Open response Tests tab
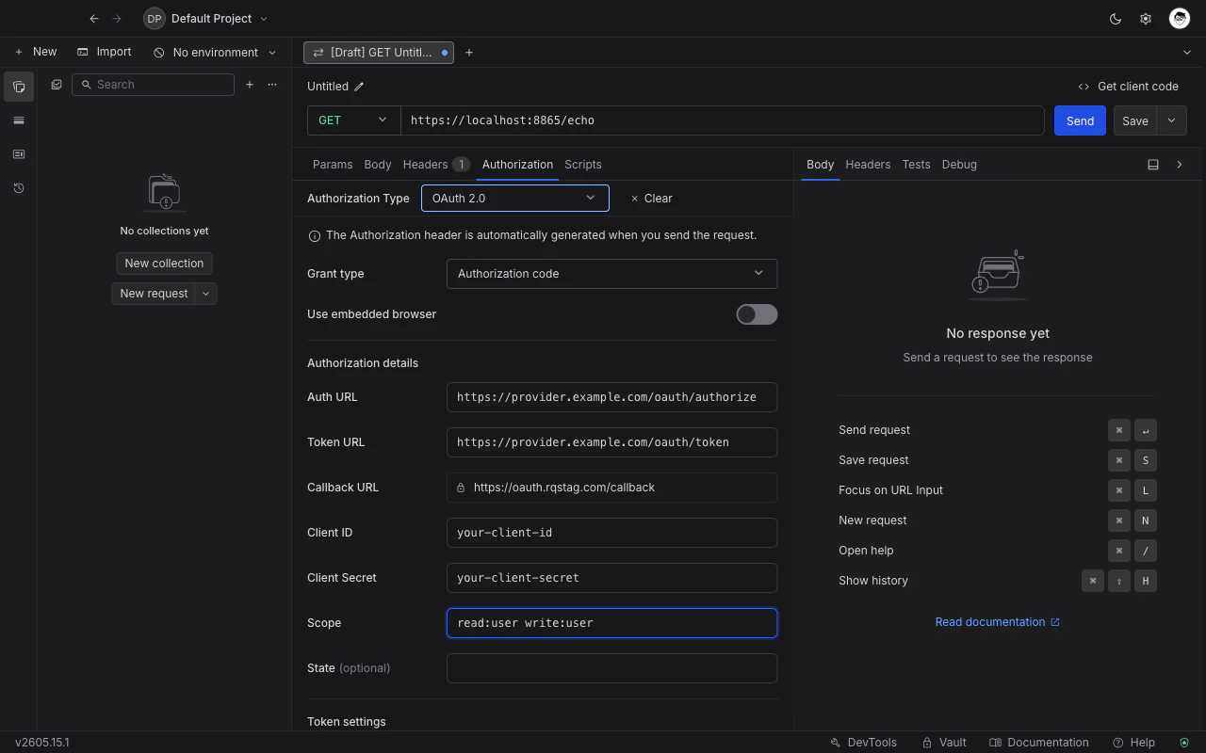Viewport: 1206px width, 753px height. click(x=916, y=165)
